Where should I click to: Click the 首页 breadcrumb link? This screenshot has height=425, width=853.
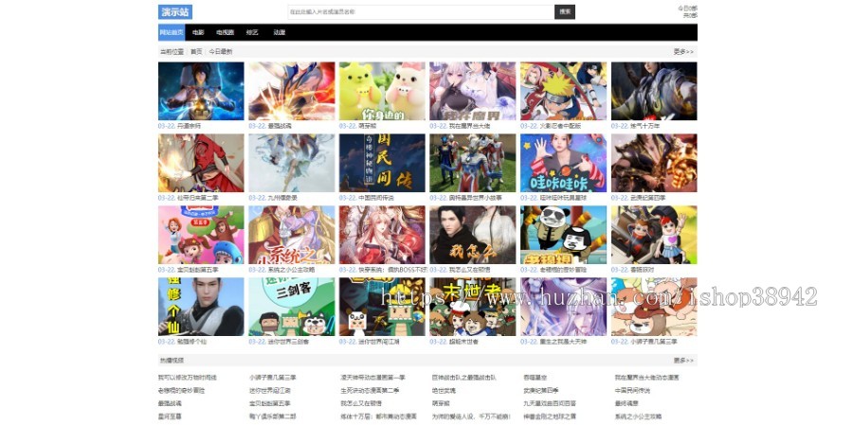[196, 52]
